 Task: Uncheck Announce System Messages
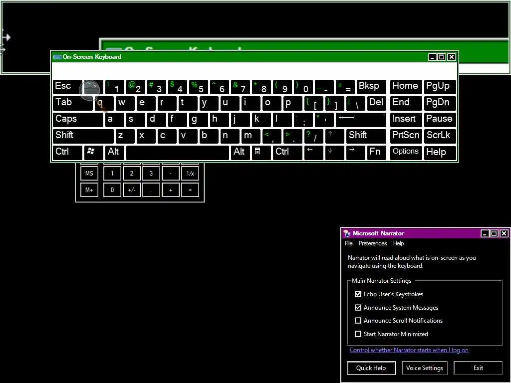358,307
